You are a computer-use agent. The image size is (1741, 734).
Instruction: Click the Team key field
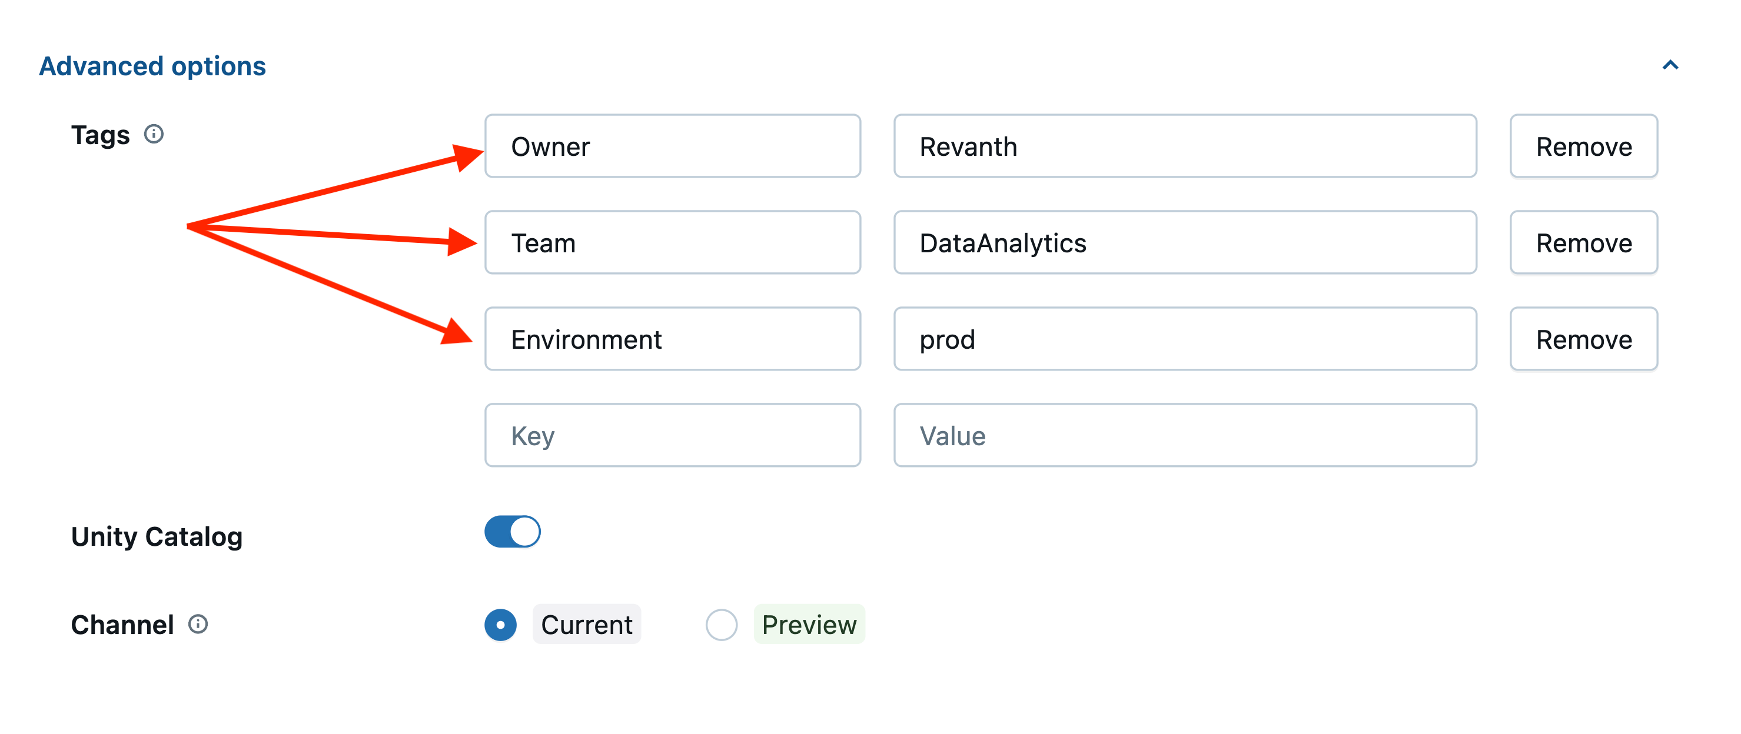673,243
